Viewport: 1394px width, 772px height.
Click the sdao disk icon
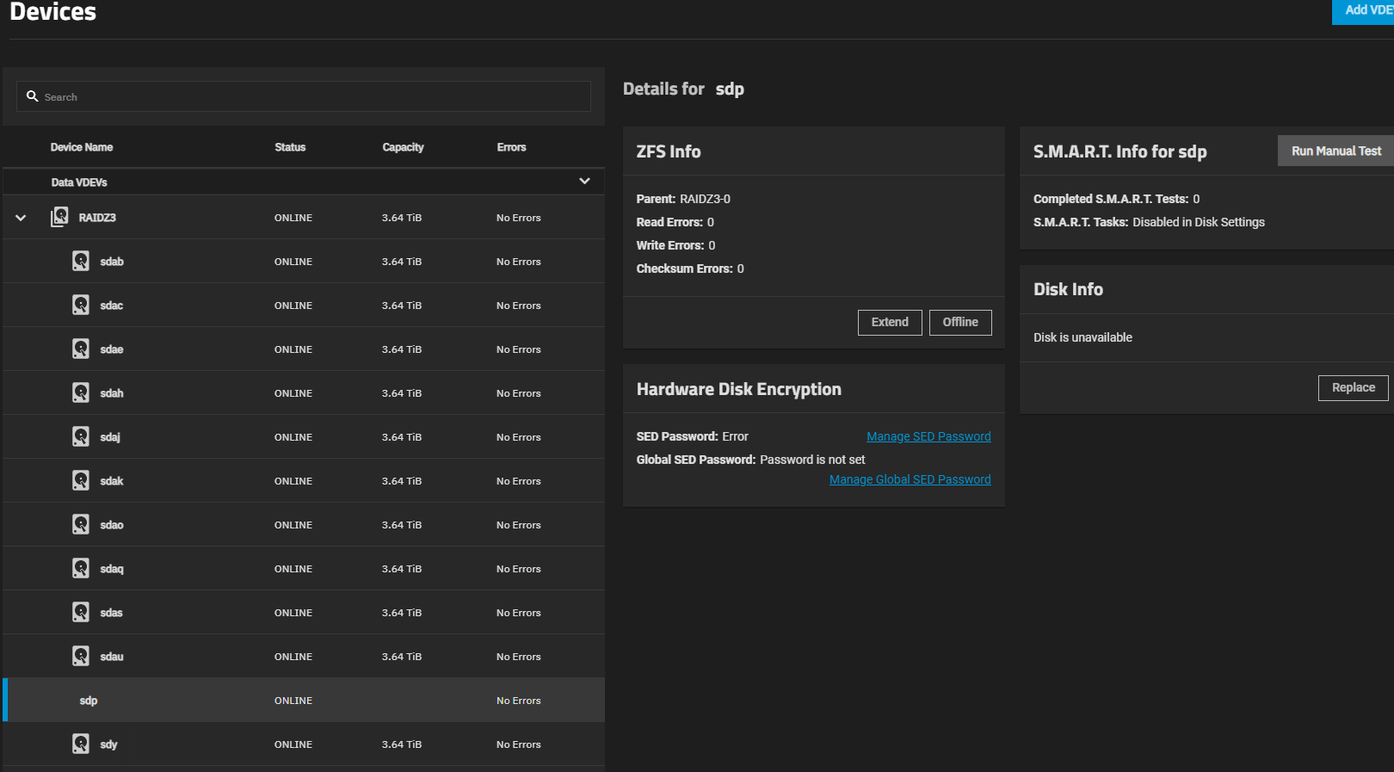[81, 524]
